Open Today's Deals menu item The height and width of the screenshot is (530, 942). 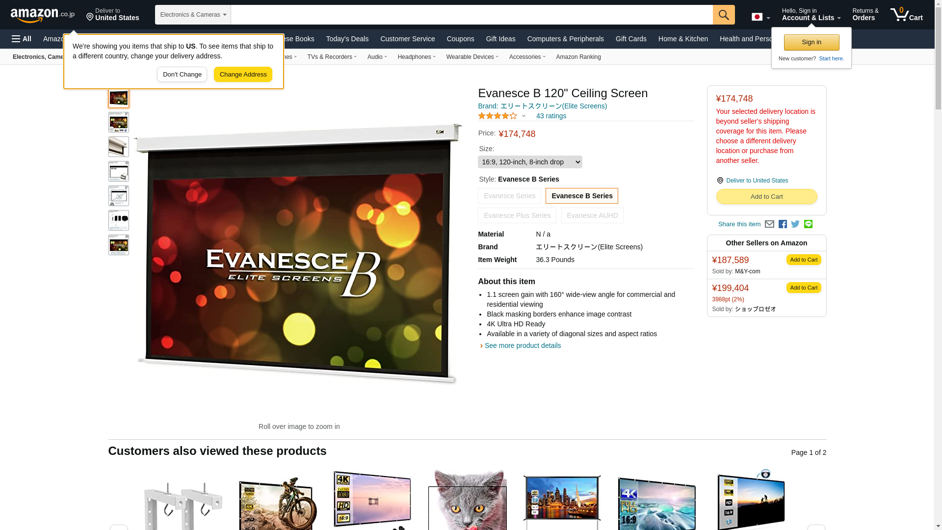pos(347,39)
